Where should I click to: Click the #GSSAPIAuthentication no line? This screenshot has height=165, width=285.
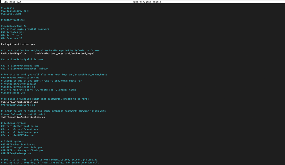(18, 144)
